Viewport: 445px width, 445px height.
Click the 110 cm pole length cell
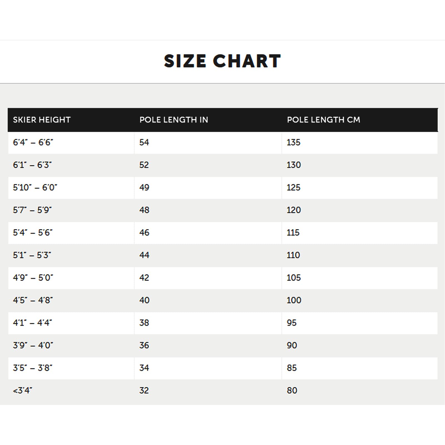[360, 255]
